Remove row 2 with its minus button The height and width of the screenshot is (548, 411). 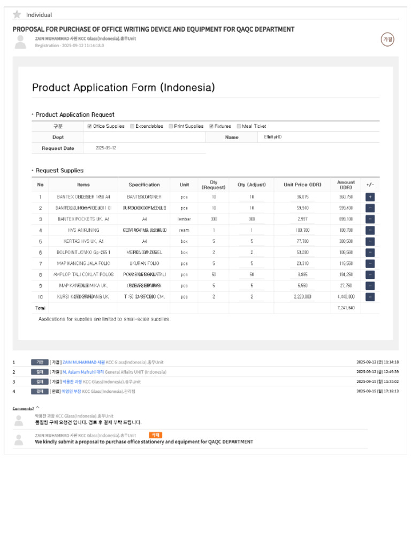[x=370, y=208]
